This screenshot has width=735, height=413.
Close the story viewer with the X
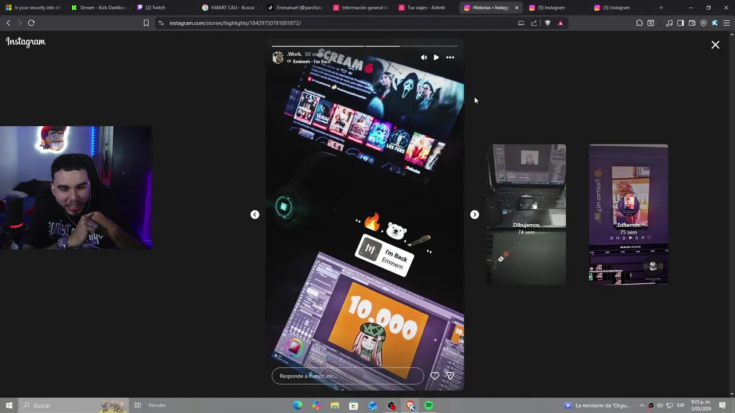coord(715,45)
